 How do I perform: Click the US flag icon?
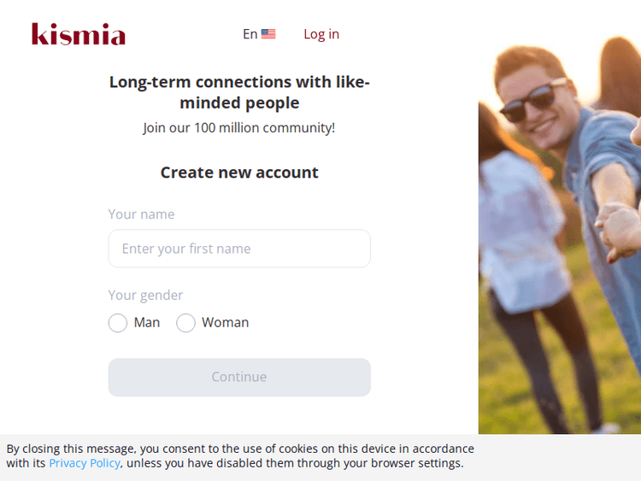pyautogui.click(x=268, y=34)
